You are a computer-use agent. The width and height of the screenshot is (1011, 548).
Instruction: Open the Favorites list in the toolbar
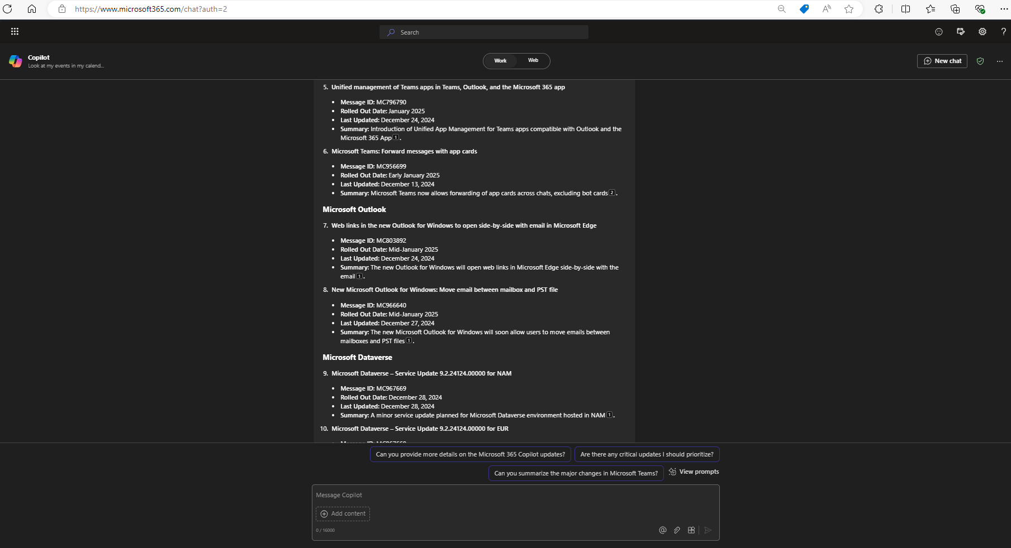tap(931, 9)
